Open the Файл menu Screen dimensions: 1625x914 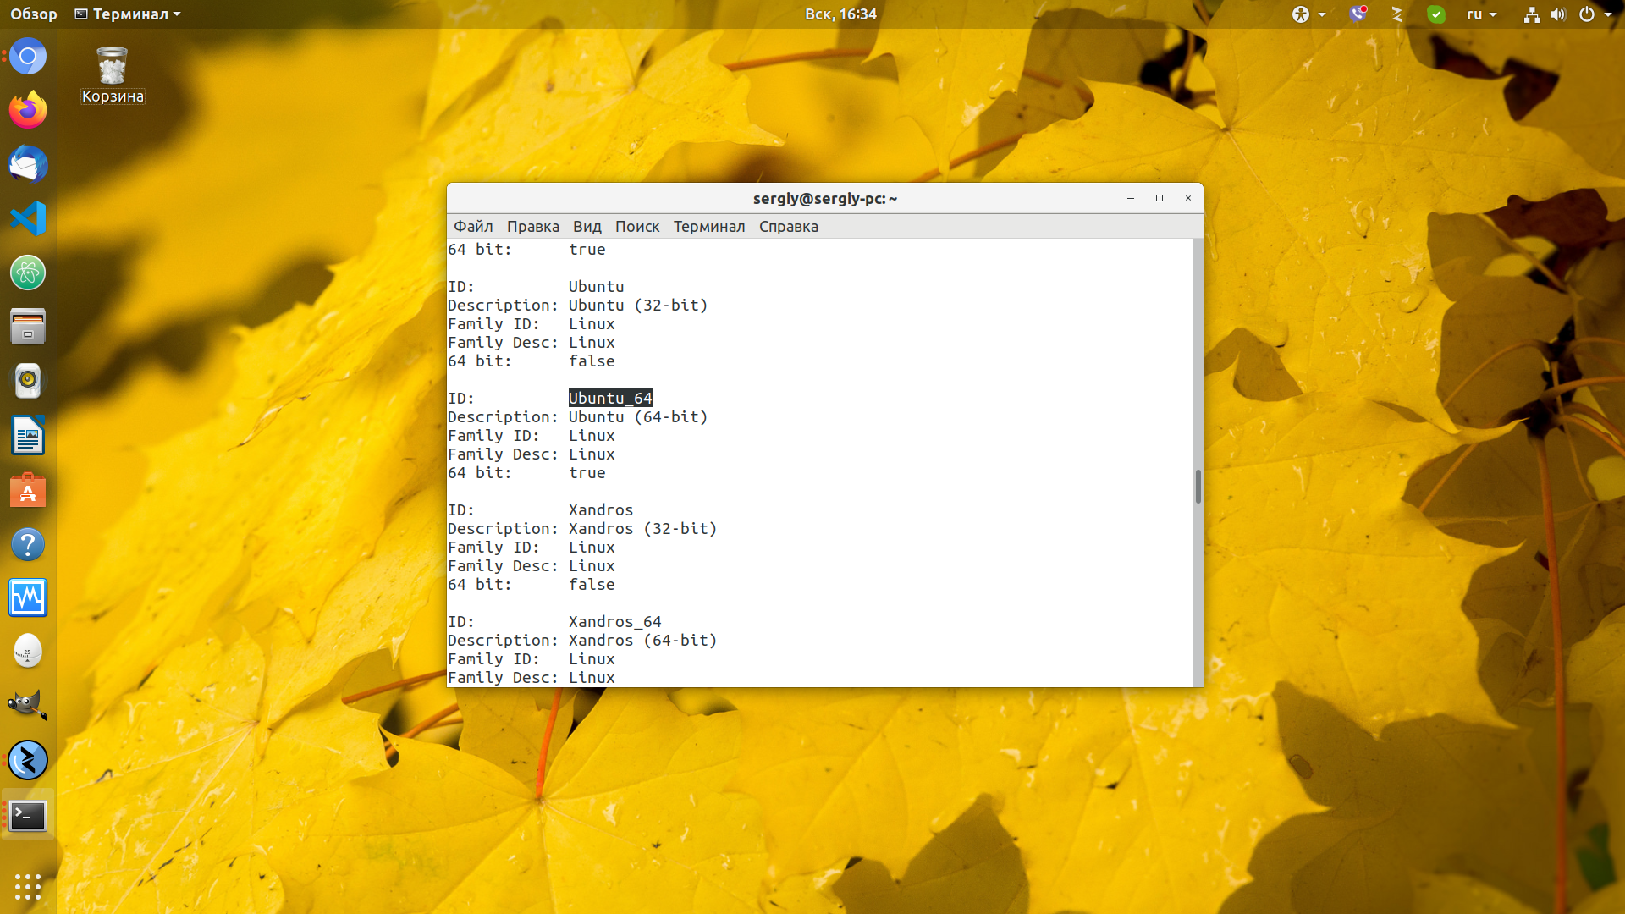click(x=473, y=226)
